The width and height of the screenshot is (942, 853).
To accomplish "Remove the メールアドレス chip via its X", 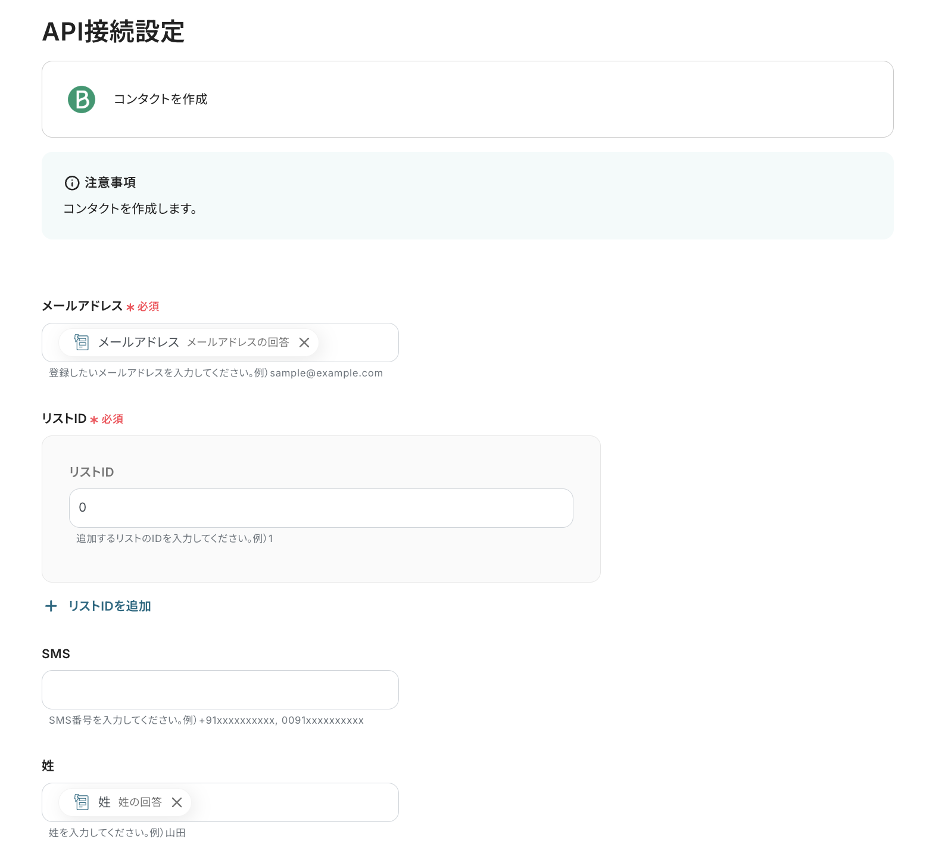I will pyautogui.click(x=304, y=343).
